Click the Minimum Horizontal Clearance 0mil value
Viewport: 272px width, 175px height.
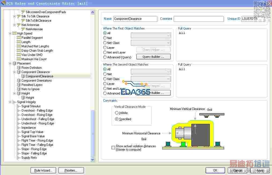click(144, 139)
